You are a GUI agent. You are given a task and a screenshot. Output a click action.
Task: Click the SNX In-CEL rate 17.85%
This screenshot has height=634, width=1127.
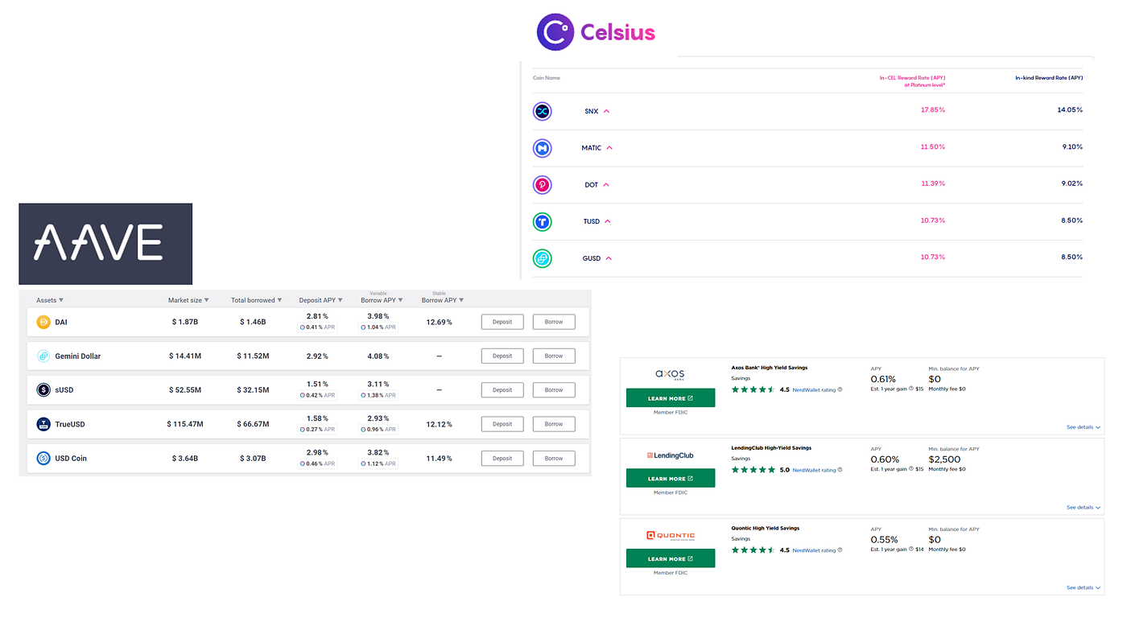(x=933, y=110)
